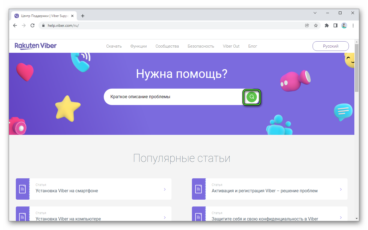Click the share page icon in address bar
Screen dimensions: 368x230
pos(307,25)
